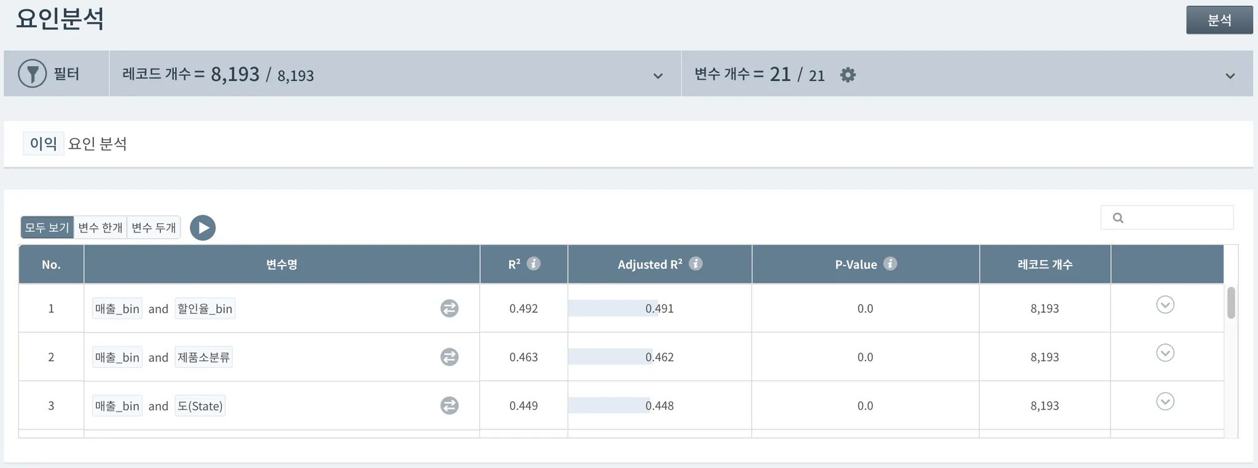
Task: Expand the 레코드 개수 dropdown chevron
Action: [658, 76]
